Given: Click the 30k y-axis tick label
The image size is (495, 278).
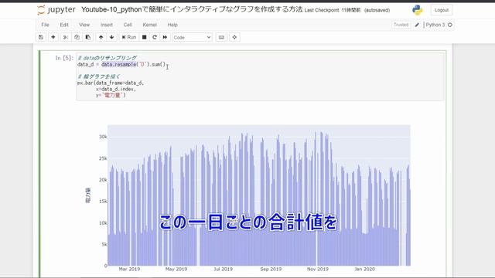Looking at the screenshot, I should click(x=103, y=137).
